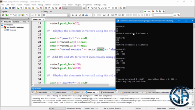
Task: Create a new file with the toolbar icon
Action: coord(3,8)
